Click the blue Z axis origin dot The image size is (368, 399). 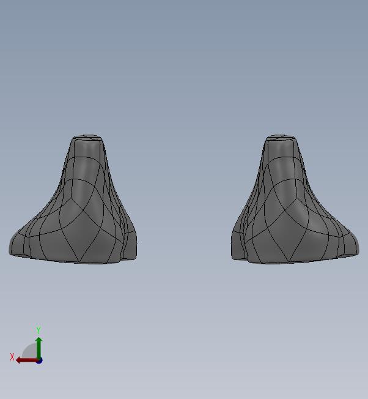pyautogui.click(x=39, y=360)
